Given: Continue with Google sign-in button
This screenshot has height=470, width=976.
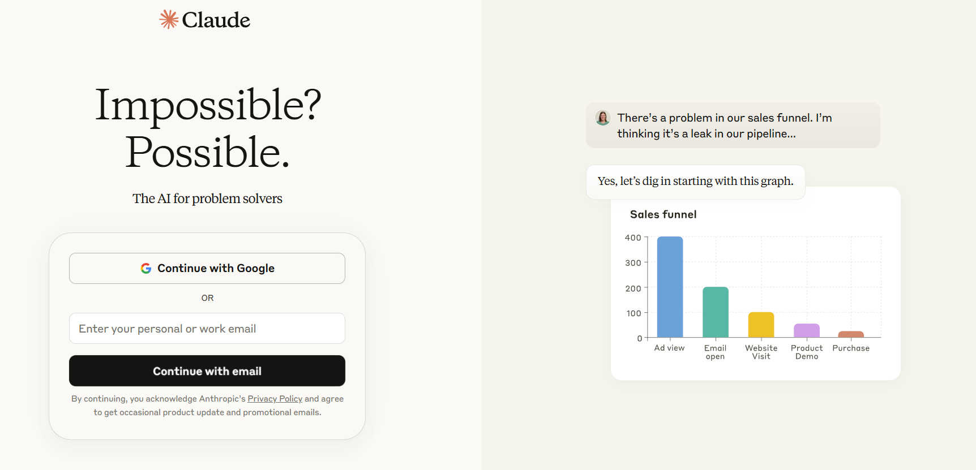Looking at the screenshot, I should click(x=207, y=268).
